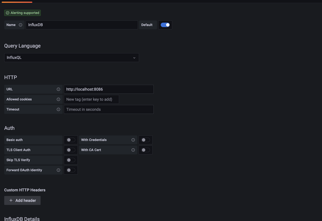Image resolution: width=322 pixels, height=221 pixels.
Task: Turn off the Default data source toggle
Action: point(165,25)
